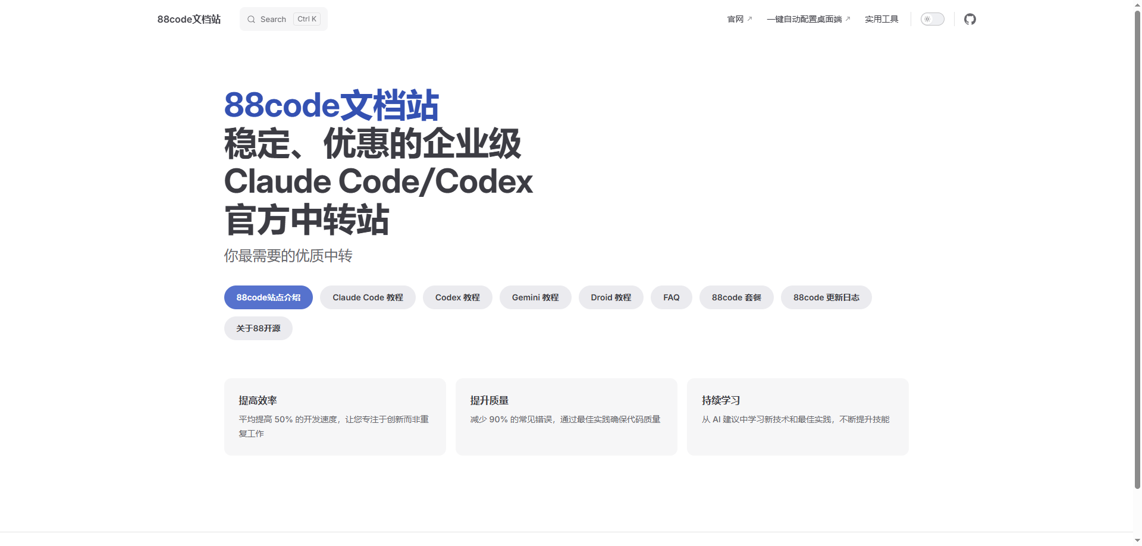The height and width of the screenshot is (546, 1142).
Task: Open 88code 更新日志 changelog
Action: pos(826,297)
